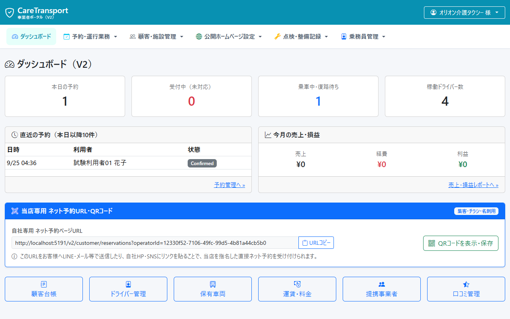Click the wrench icon of 点検・整備記録
510x319 pixels.
[x=278, y=37]
